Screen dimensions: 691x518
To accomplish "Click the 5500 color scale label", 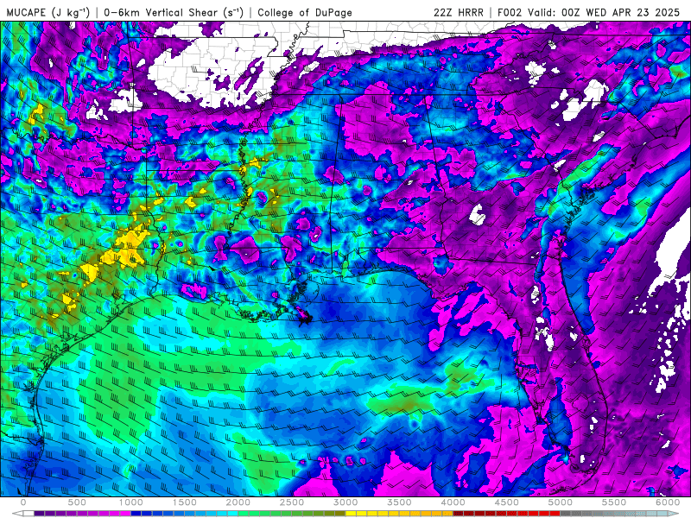I will (614, 502).
